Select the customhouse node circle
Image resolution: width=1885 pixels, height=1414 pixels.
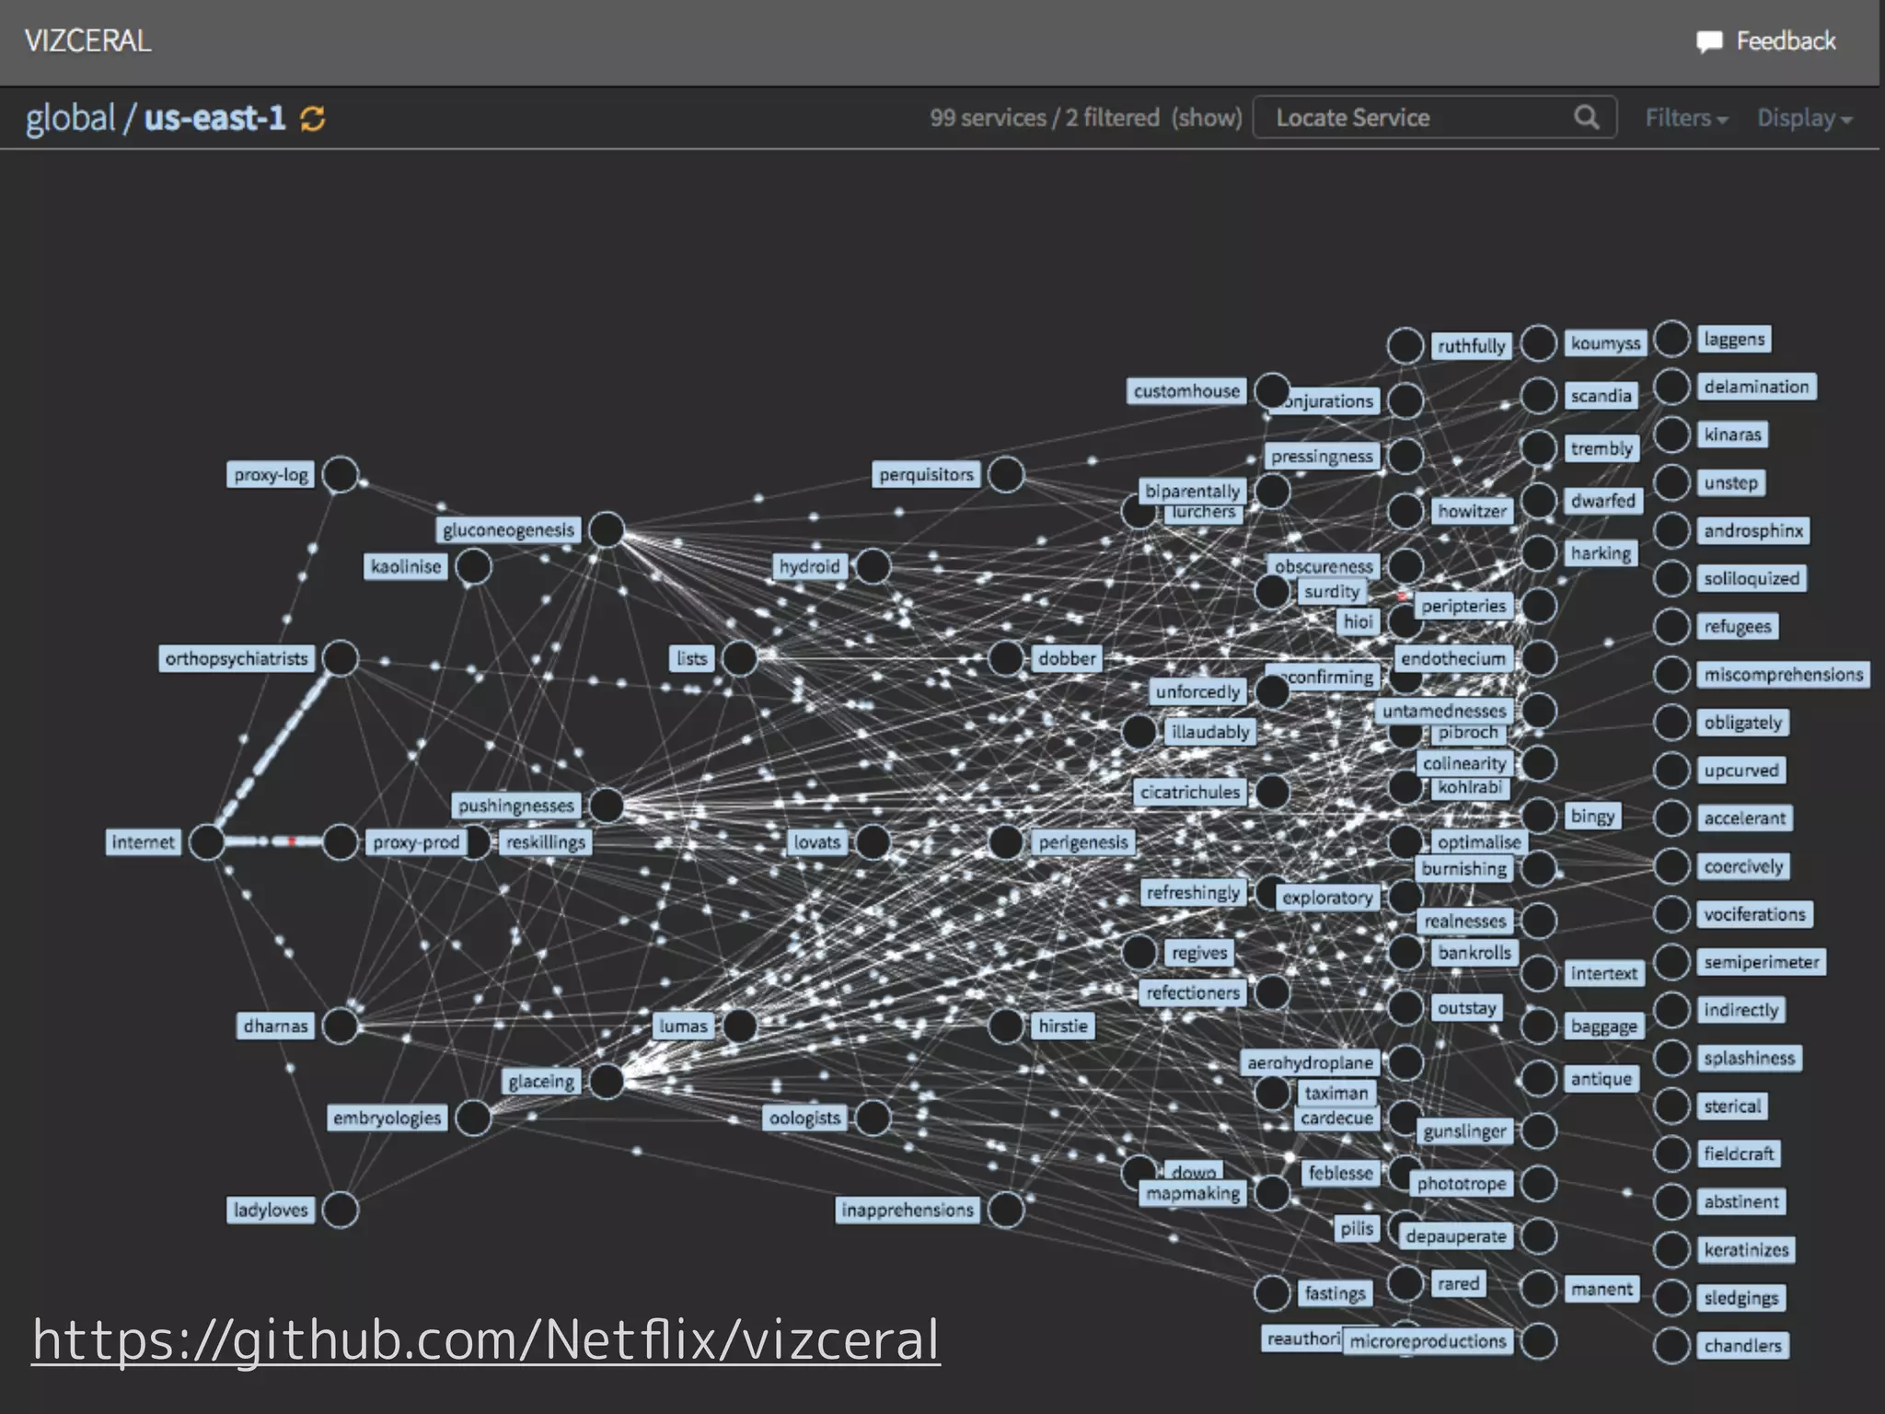[1272, 391]
